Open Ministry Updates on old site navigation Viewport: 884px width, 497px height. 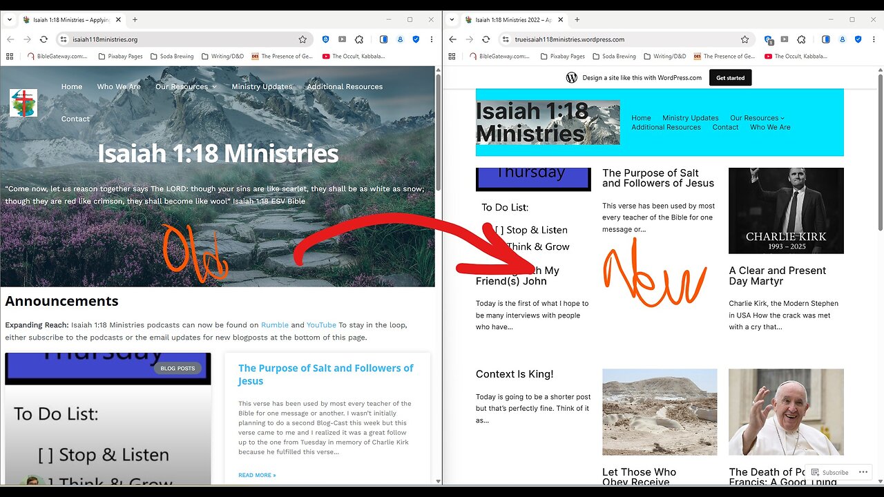point(262,87)
